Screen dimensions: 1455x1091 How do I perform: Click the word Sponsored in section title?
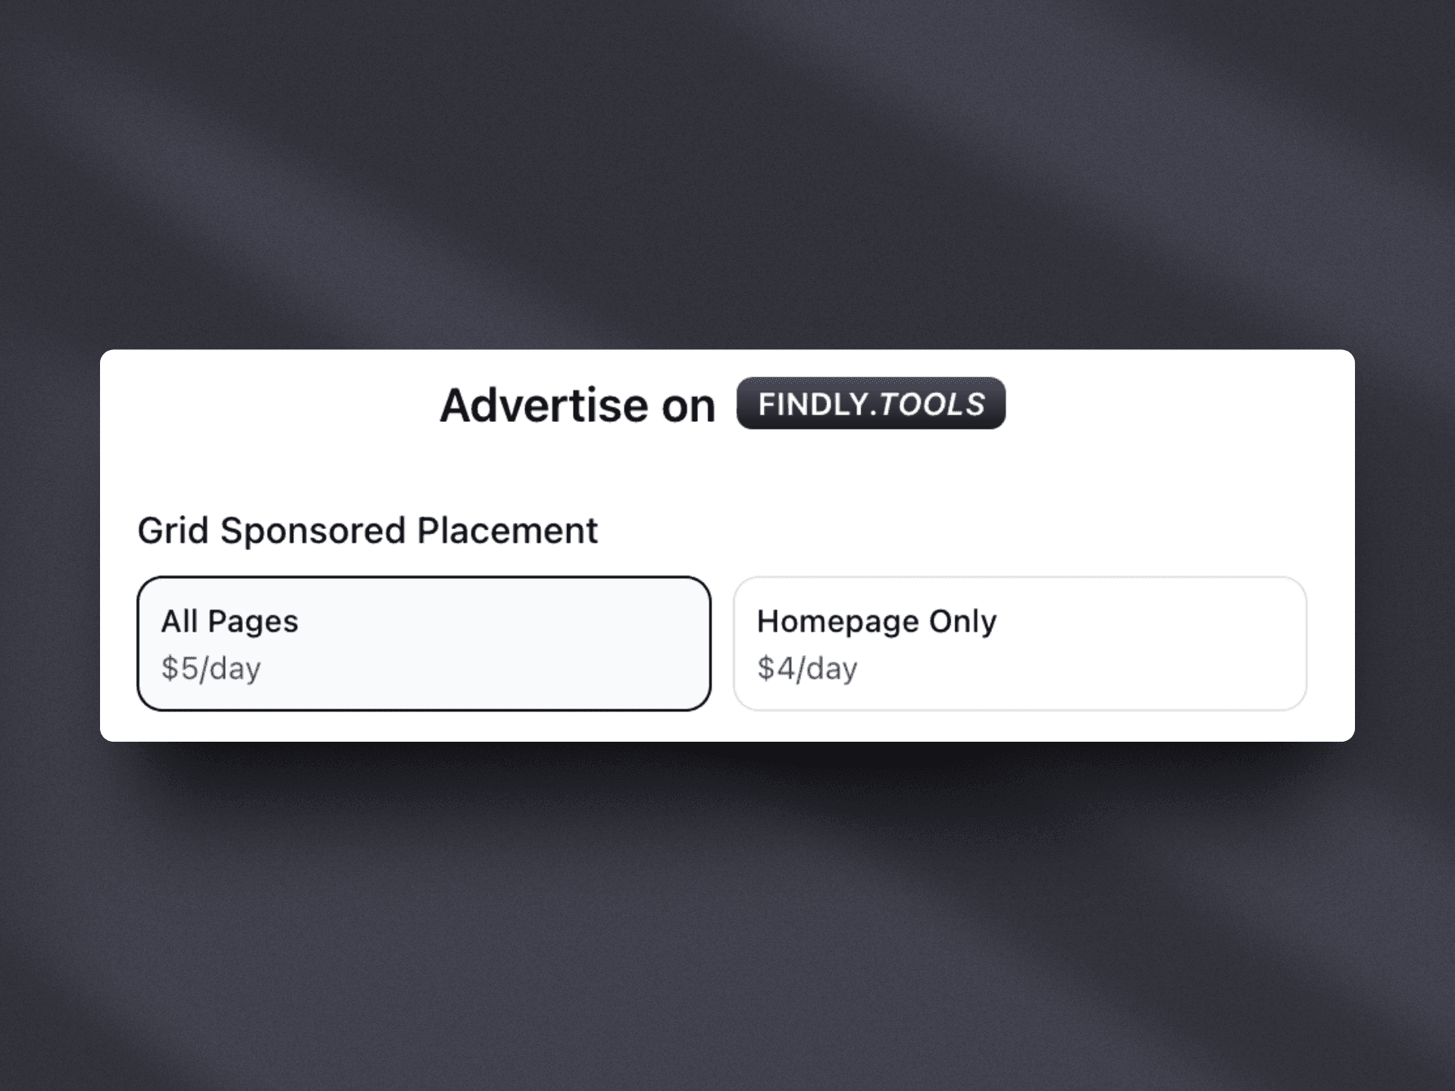(x=313, y=530)
